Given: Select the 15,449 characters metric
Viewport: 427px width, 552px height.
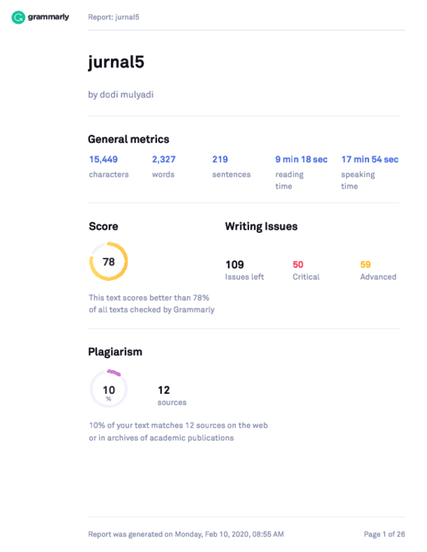Looking at the screenshot, I should 103,159.
